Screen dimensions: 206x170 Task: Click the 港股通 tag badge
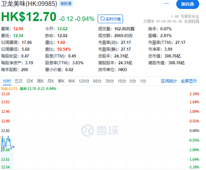(x=66, y=4)
